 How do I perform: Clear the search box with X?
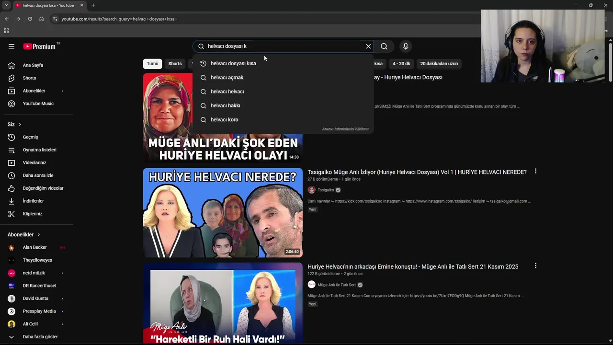tap(368, 46)
